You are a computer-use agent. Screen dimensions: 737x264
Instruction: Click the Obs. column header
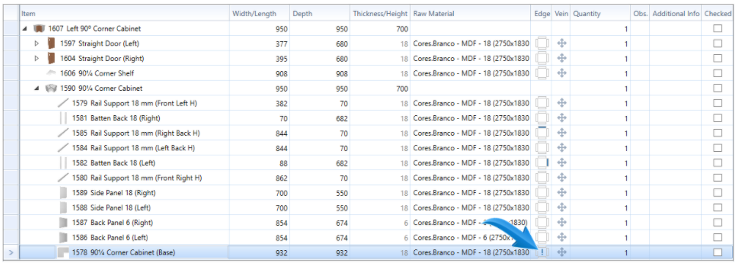point(639,14)
